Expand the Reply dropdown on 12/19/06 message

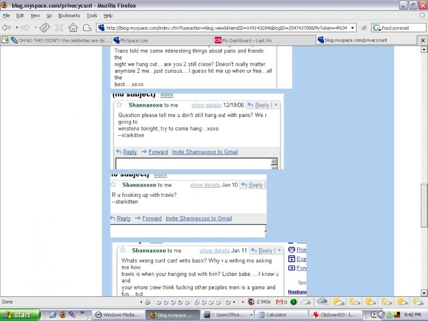point(277,105)
